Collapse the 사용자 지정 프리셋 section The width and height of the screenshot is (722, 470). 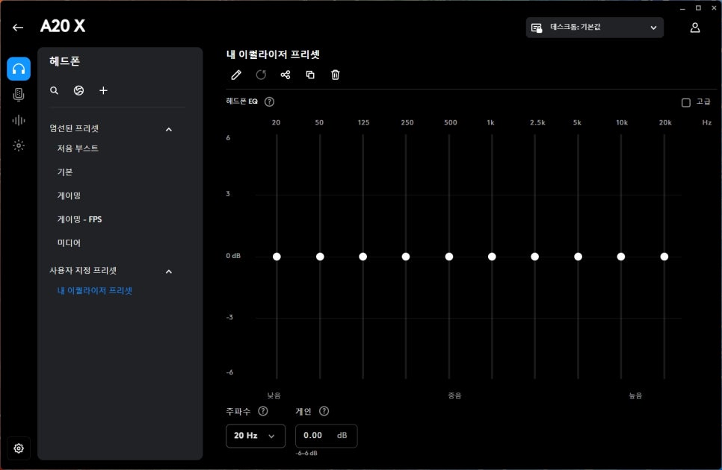click(x=168, y=272)
